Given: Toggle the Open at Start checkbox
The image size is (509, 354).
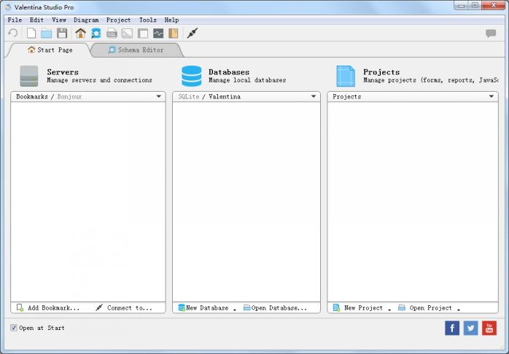Looking at the screenshot, I should tap(14, 328).
